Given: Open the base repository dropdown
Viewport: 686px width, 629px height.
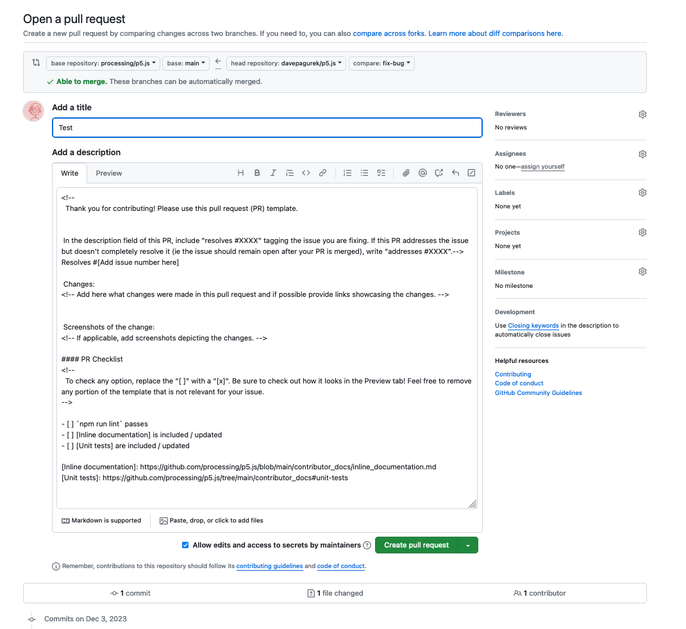Looking at the screenshot, I should (103, 63).
